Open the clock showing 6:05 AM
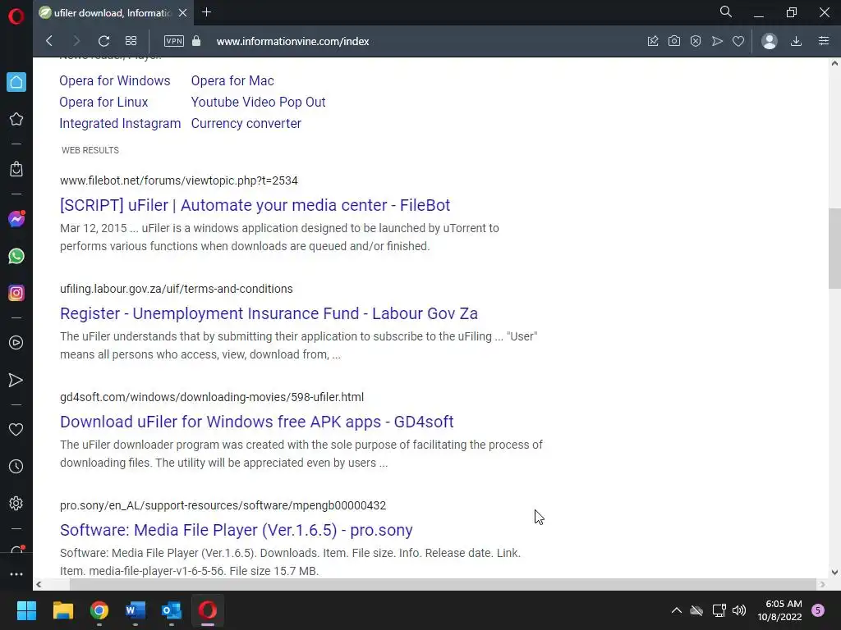Image resolution: width=841 pixels, height=630 pixels. (x=779, y=610)
